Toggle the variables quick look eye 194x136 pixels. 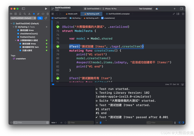(61, 123)
